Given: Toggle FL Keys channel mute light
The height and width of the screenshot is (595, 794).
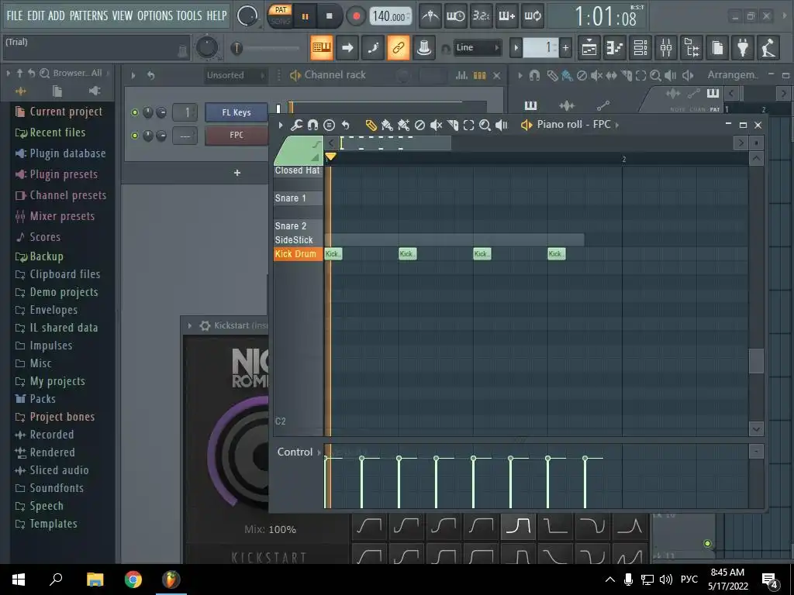Looking at the screenshot, I should coord(135,112).
